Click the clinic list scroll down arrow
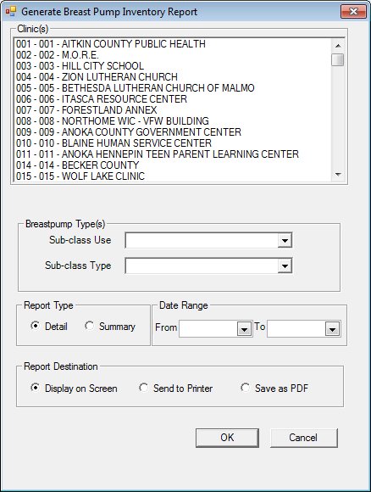 (338, 175)
